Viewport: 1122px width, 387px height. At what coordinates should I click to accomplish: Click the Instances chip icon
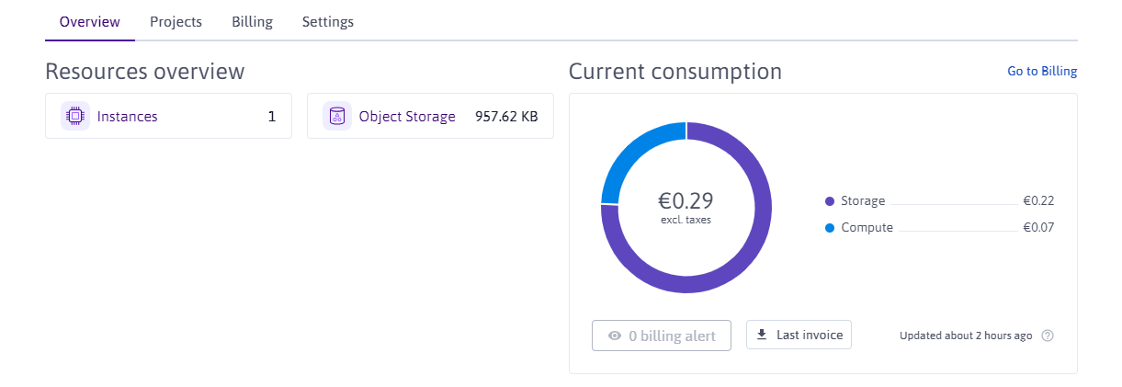click(x=75, y=117)
